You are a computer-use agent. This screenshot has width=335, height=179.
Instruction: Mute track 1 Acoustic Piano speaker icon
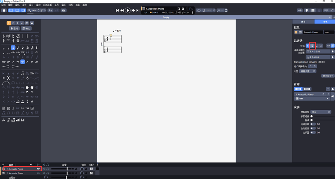44,169
